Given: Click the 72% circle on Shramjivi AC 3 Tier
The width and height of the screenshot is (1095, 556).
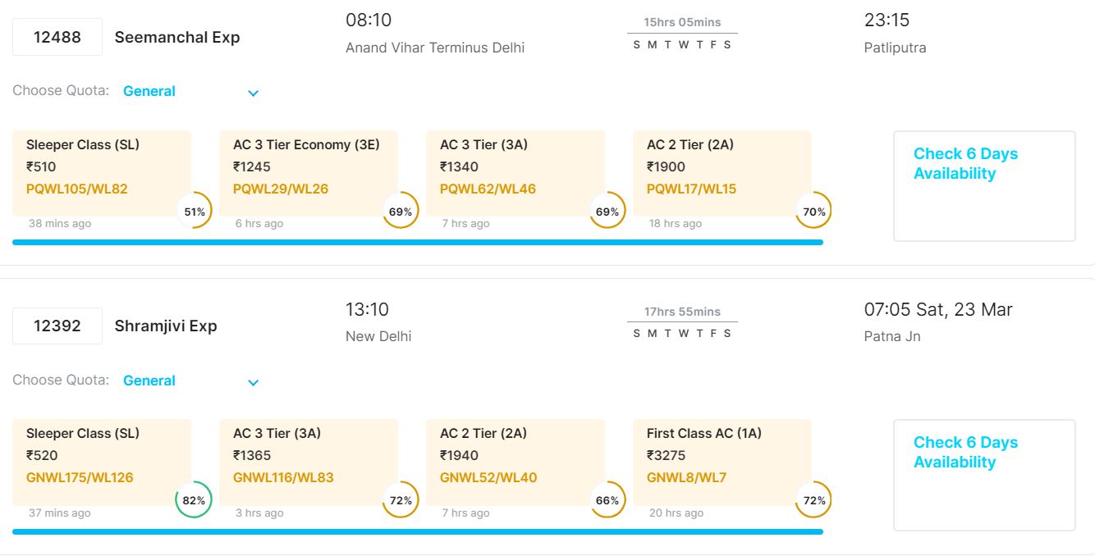Looking at the screenshot, I should click(401, 500).
